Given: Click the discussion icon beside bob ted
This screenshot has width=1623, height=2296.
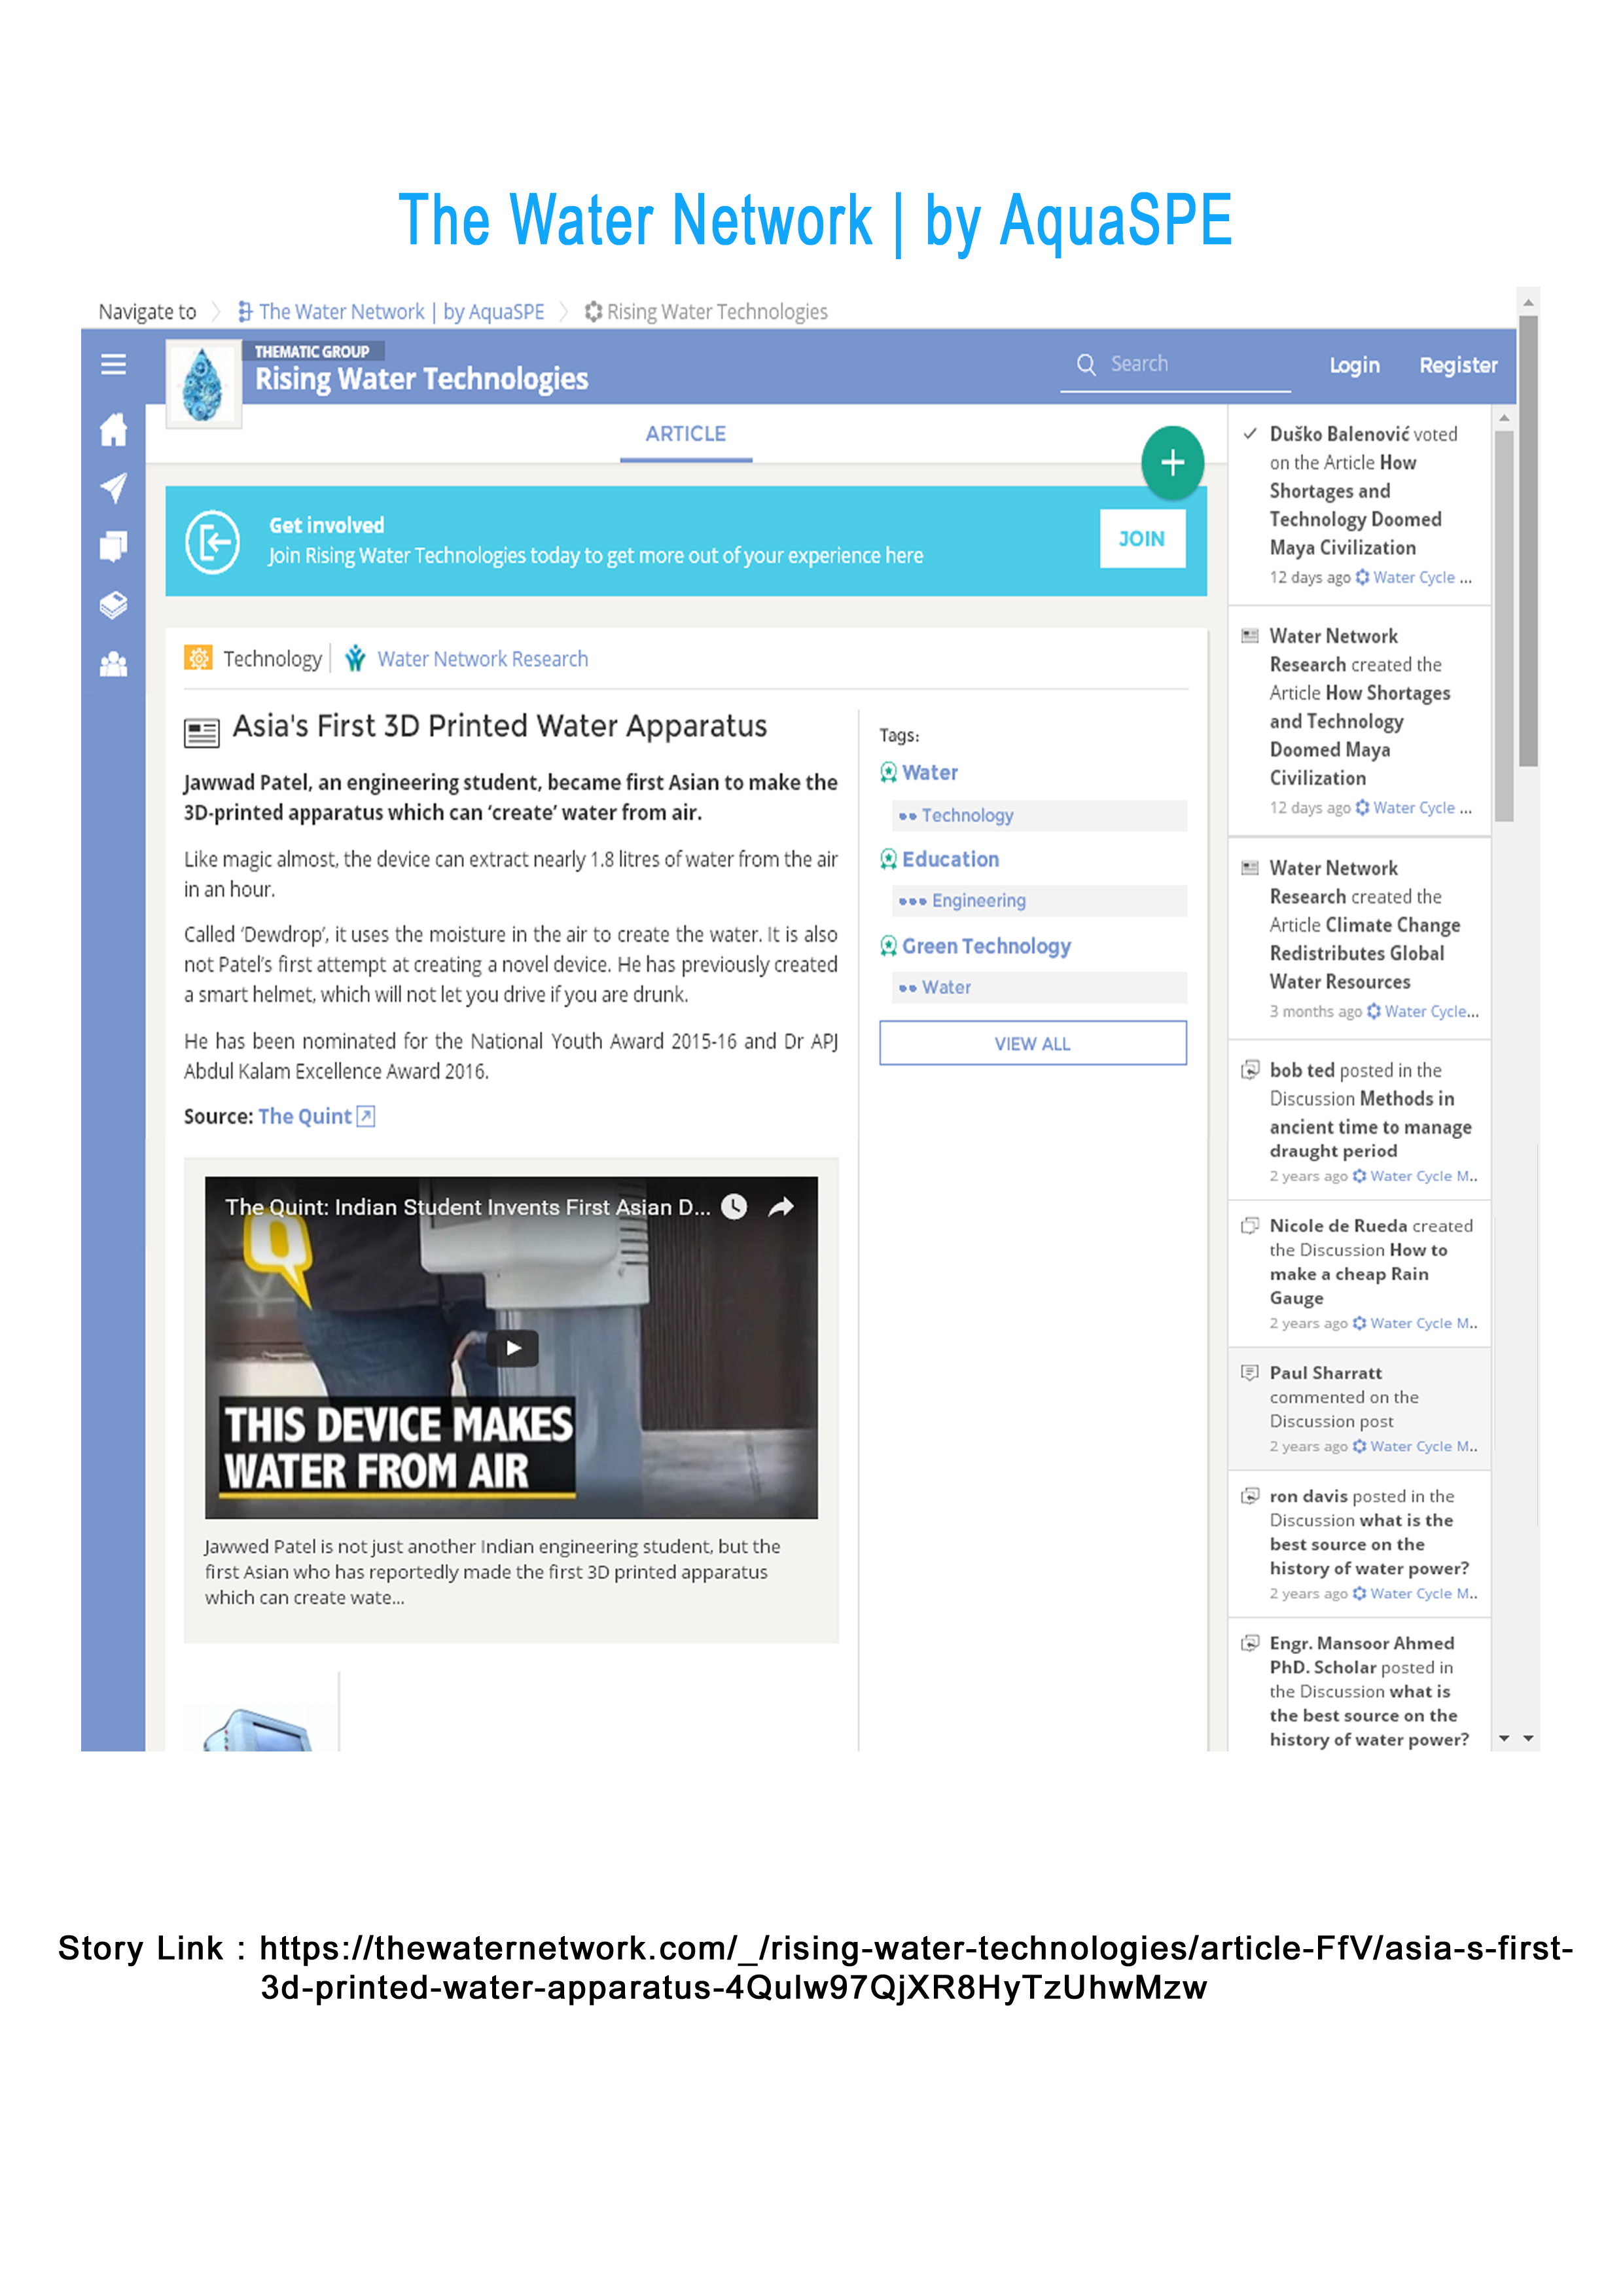Looking at the screenshot, I should 1249,1070.
